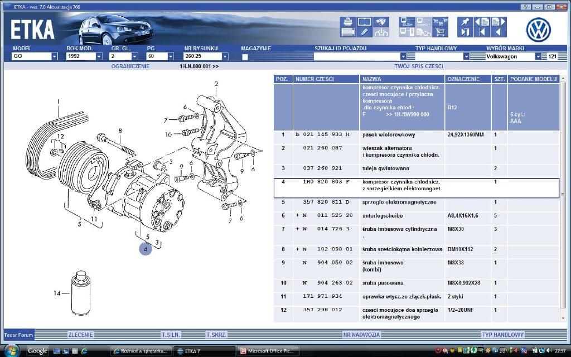Click the skip-forward door icon
This screenshot has width=571, height=357.
465,32
